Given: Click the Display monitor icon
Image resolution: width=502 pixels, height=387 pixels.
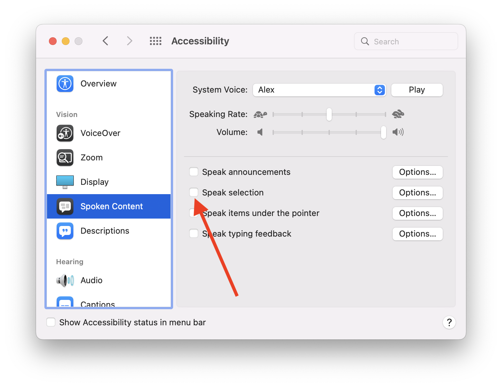Looking at the screenshot, I should [65, 182].
